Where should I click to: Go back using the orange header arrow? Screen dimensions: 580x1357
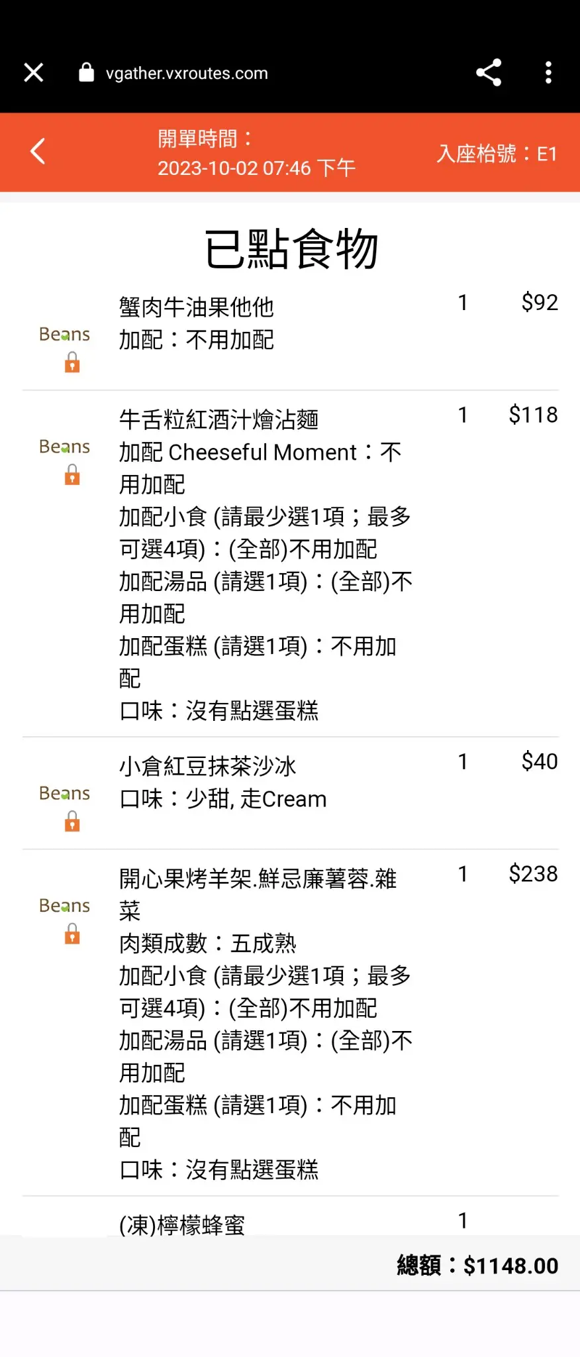[x=38, y=151]
